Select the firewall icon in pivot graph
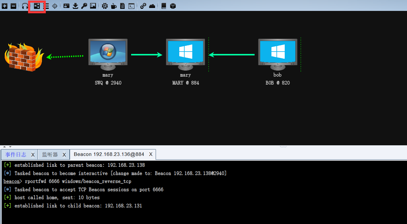This screenshot has height=224, width=407. point(24,57)
